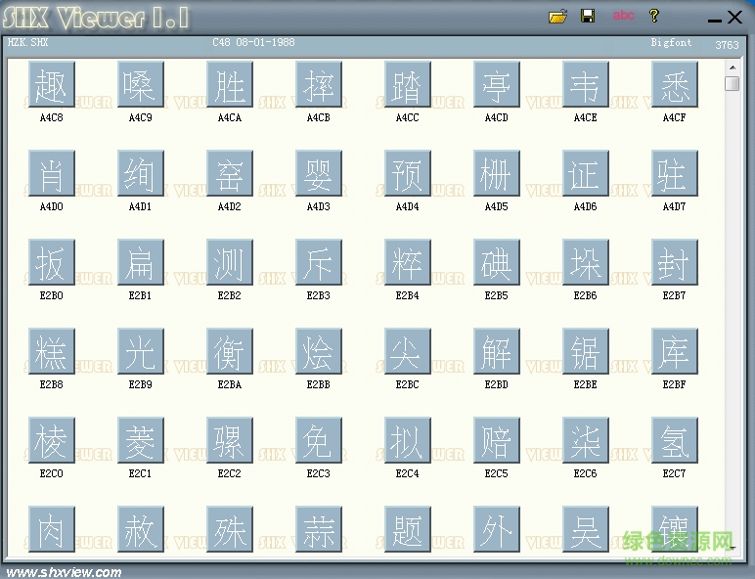The image size is (755, 579).
Task: Select the glyph tile labeled E2B9
Action: [x=140, y=352]
